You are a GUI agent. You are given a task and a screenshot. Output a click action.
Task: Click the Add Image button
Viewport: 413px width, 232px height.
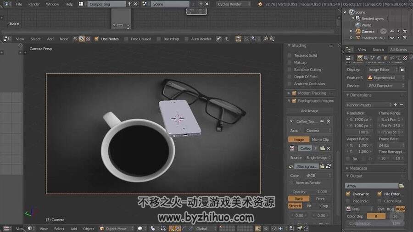[x=309, y=111]
